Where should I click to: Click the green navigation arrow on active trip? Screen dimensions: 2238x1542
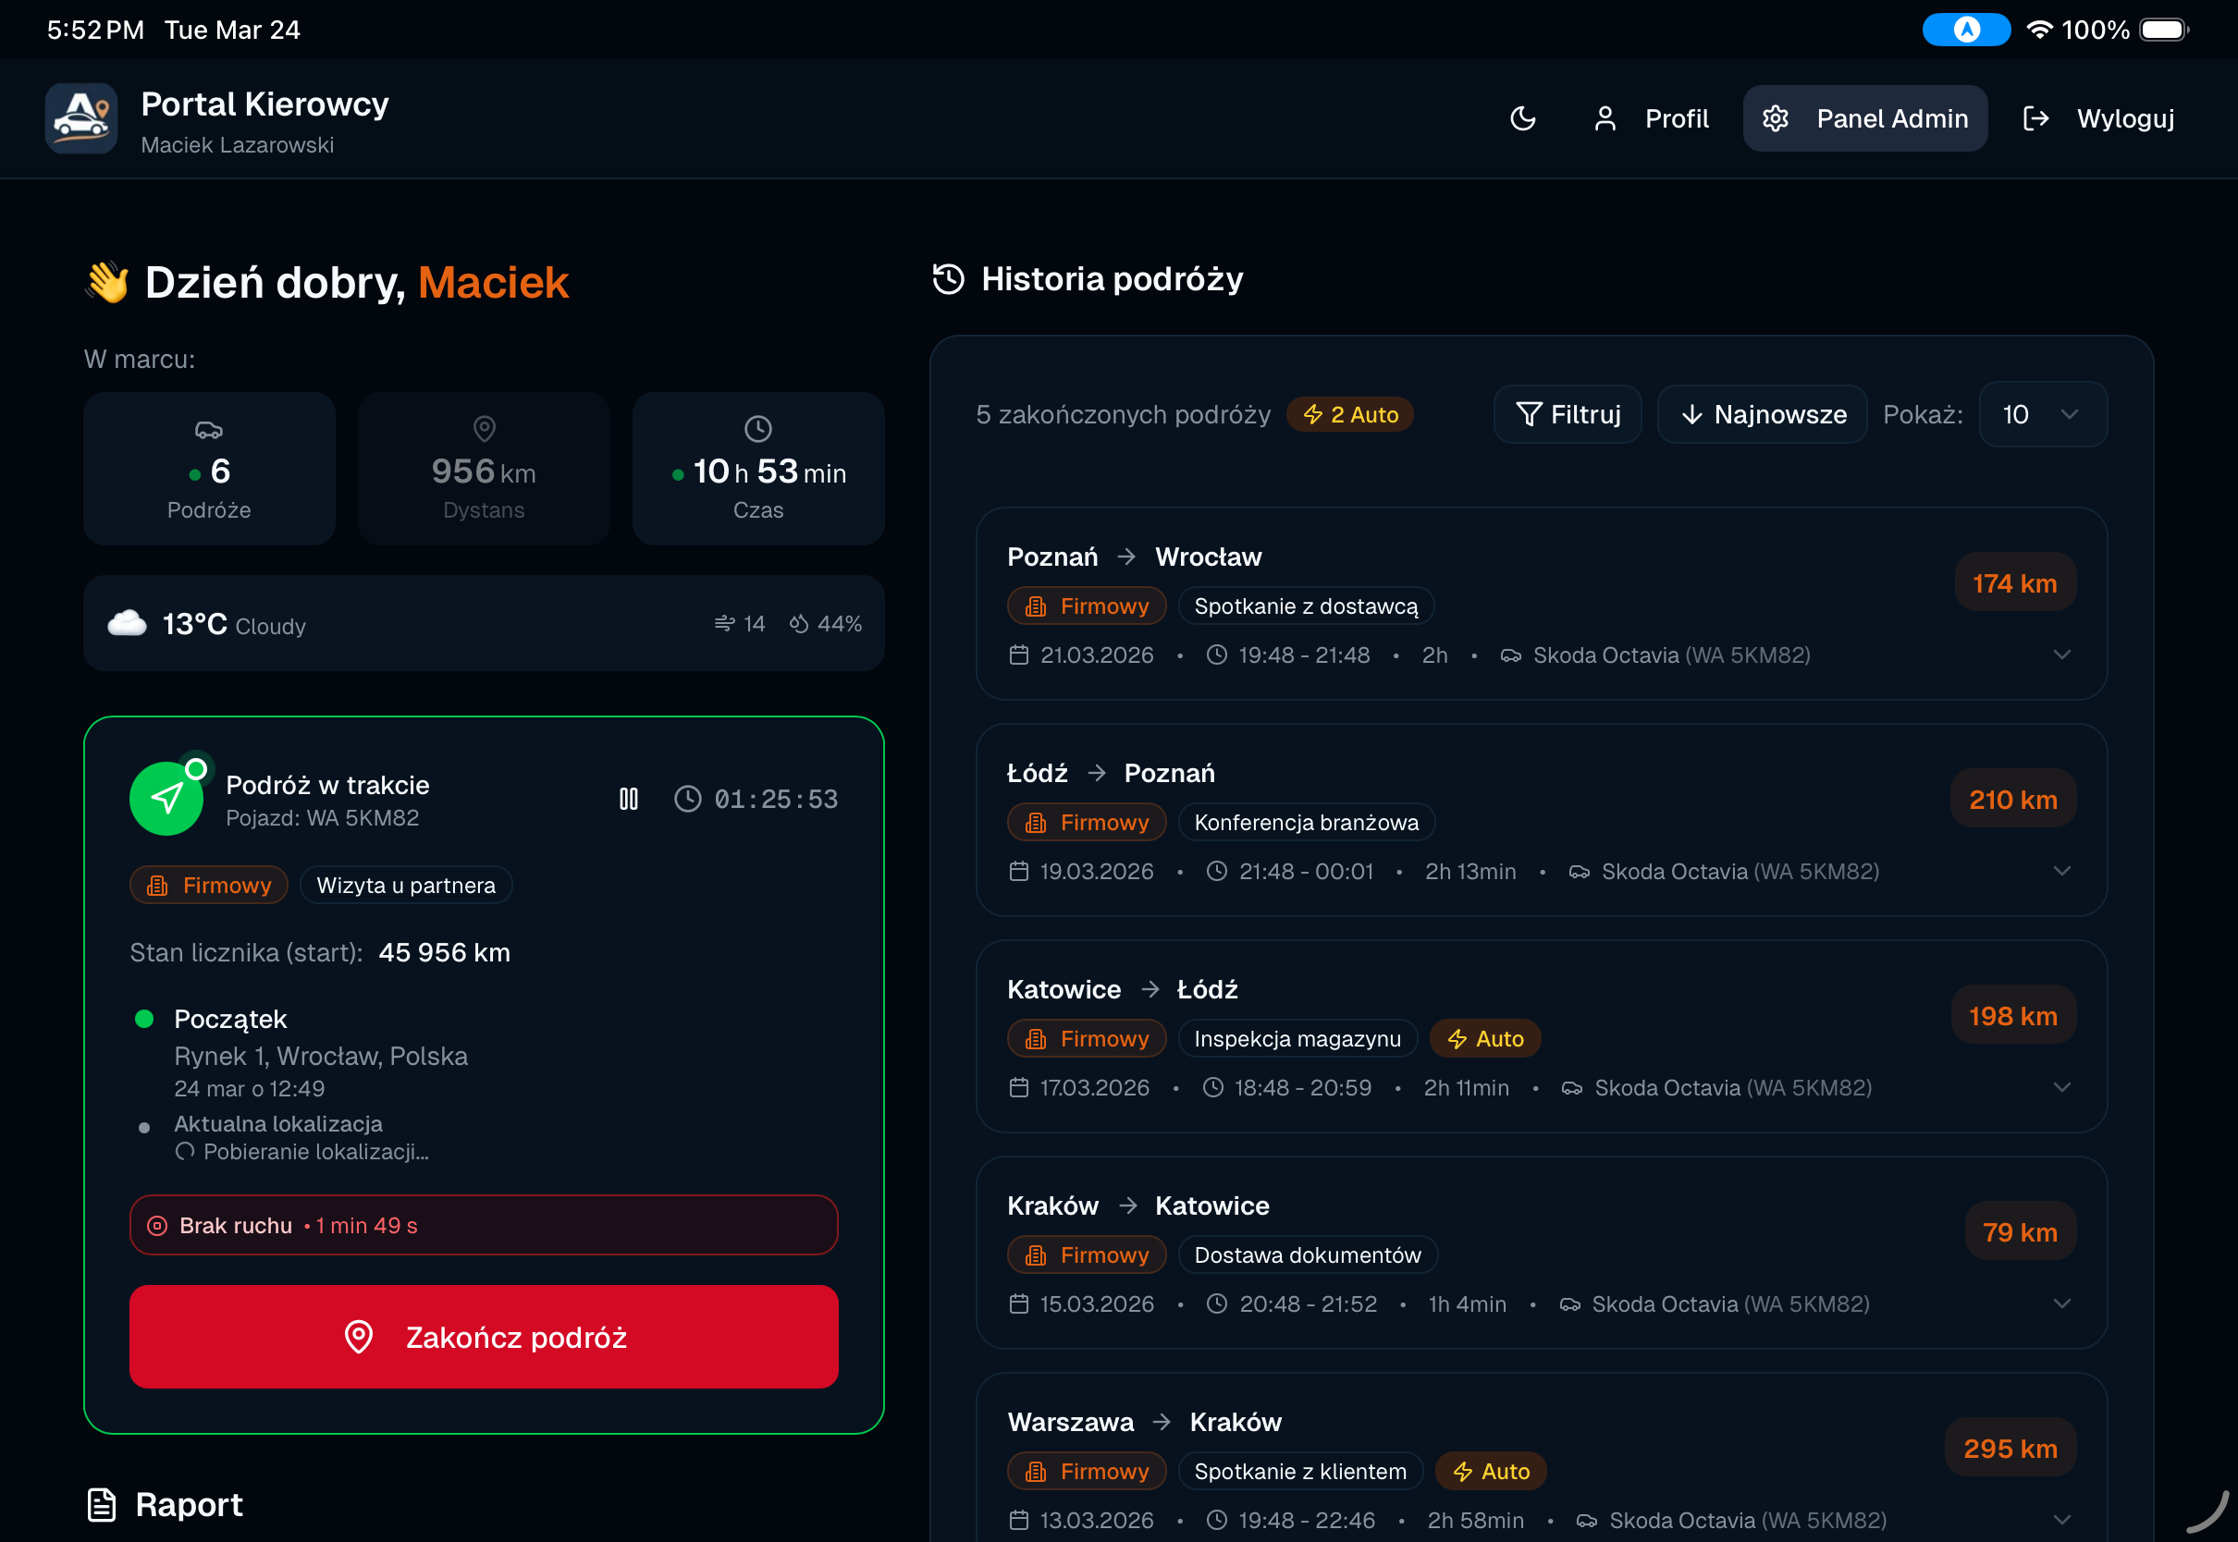(x=166, y=798)
